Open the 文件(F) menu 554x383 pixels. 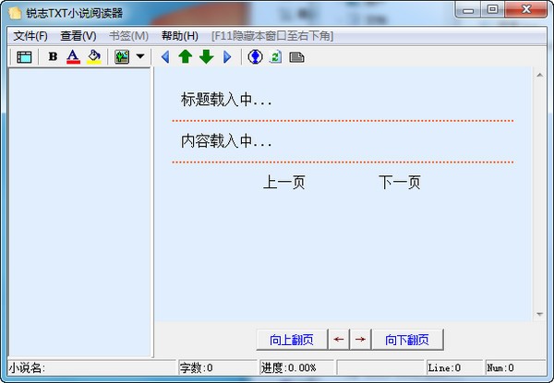[x=30, y=36]
